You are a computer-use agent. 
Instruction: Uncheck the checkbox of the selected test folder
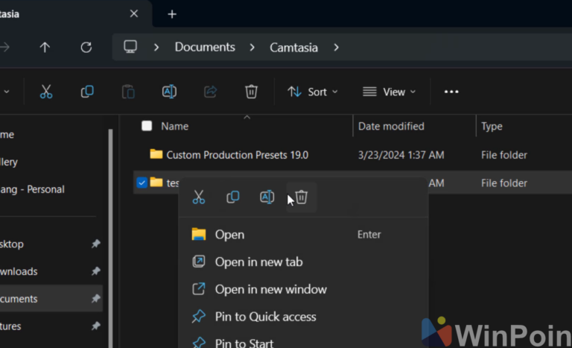[142, 183]
